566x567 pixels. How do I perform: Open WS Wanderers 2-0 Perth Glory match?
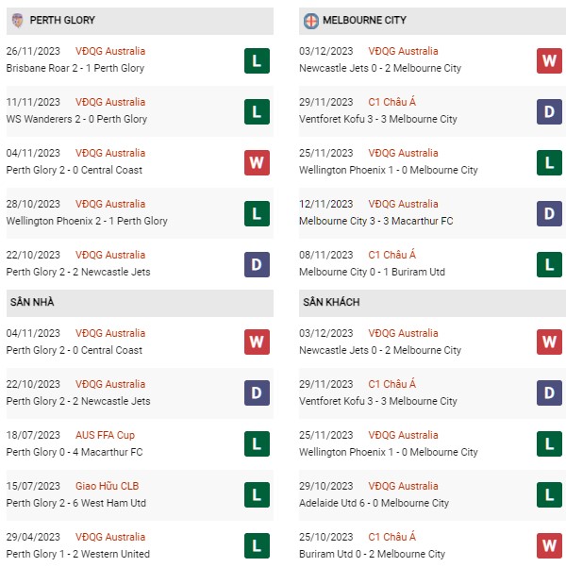click(x=76, y=119)
